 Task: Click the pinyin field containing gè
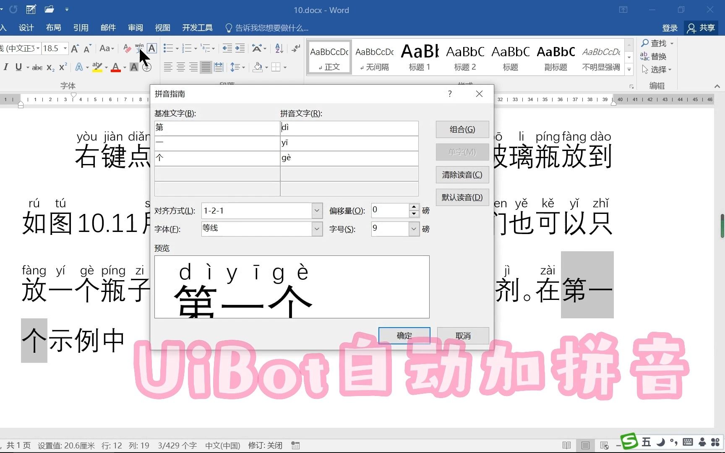[349, 158]
